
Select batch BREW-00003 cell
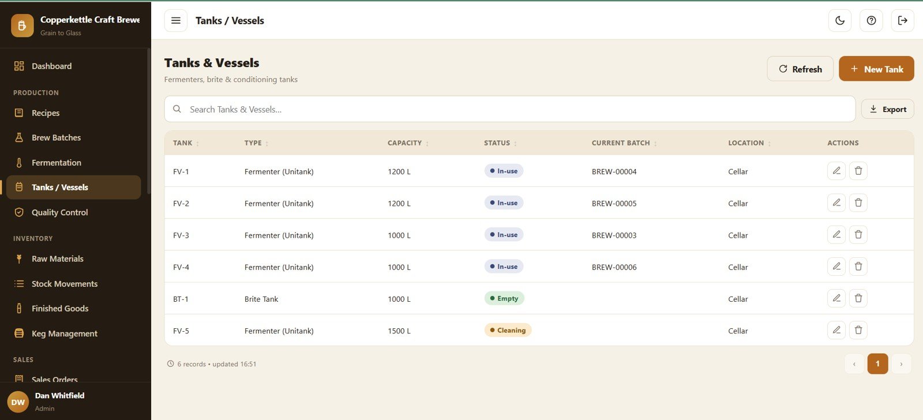614,235
